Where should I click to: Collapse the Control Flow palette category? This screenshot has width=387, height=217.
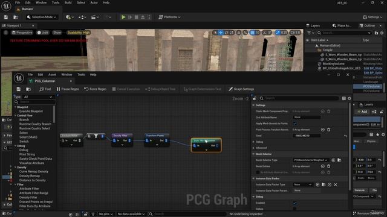click(16, 115)
